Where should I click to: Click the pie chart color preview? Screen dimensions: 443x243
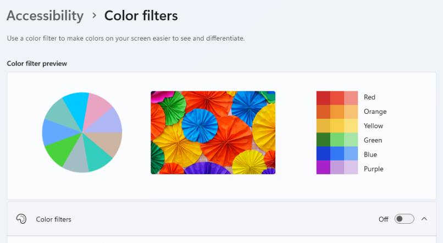pos(82,132)
